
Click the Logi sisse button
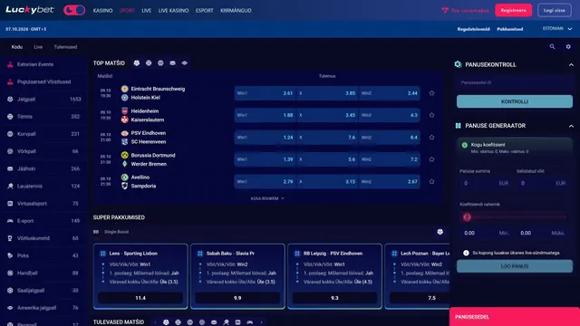tap(554, 10)
